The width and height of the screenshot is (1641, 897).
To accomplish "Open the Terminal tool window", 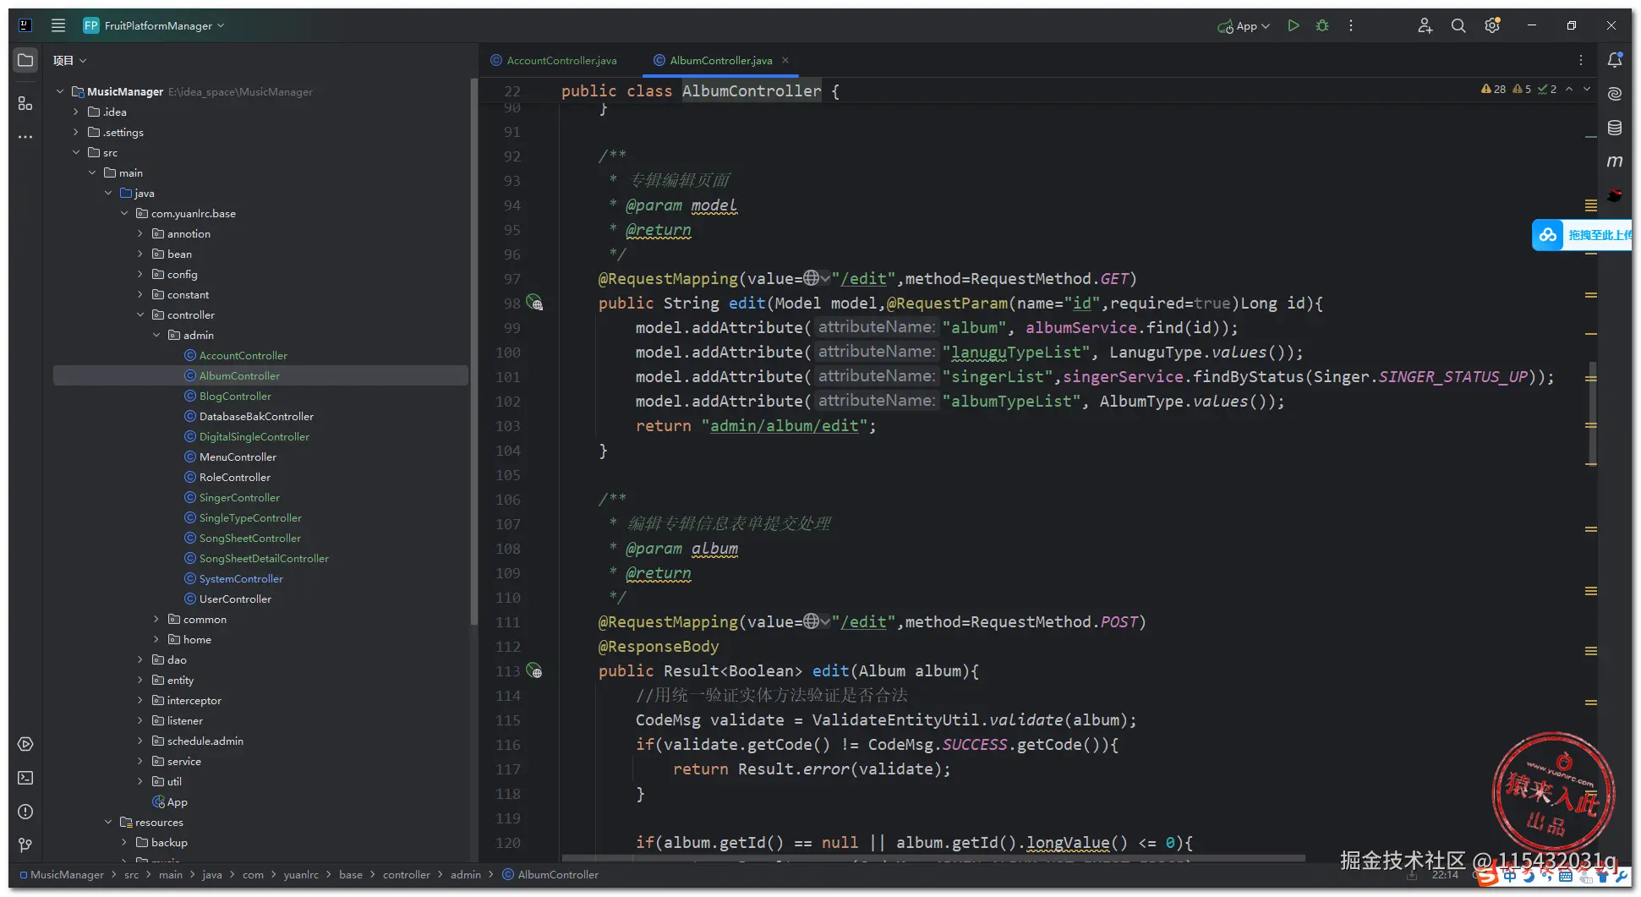I will point(25,778).
